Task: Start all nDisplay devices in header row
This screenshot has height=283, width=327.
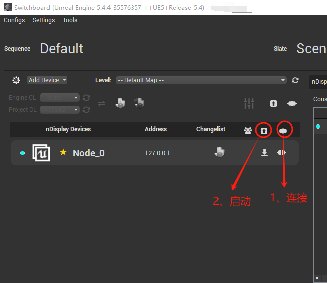Action: click(x=264, y=131)
